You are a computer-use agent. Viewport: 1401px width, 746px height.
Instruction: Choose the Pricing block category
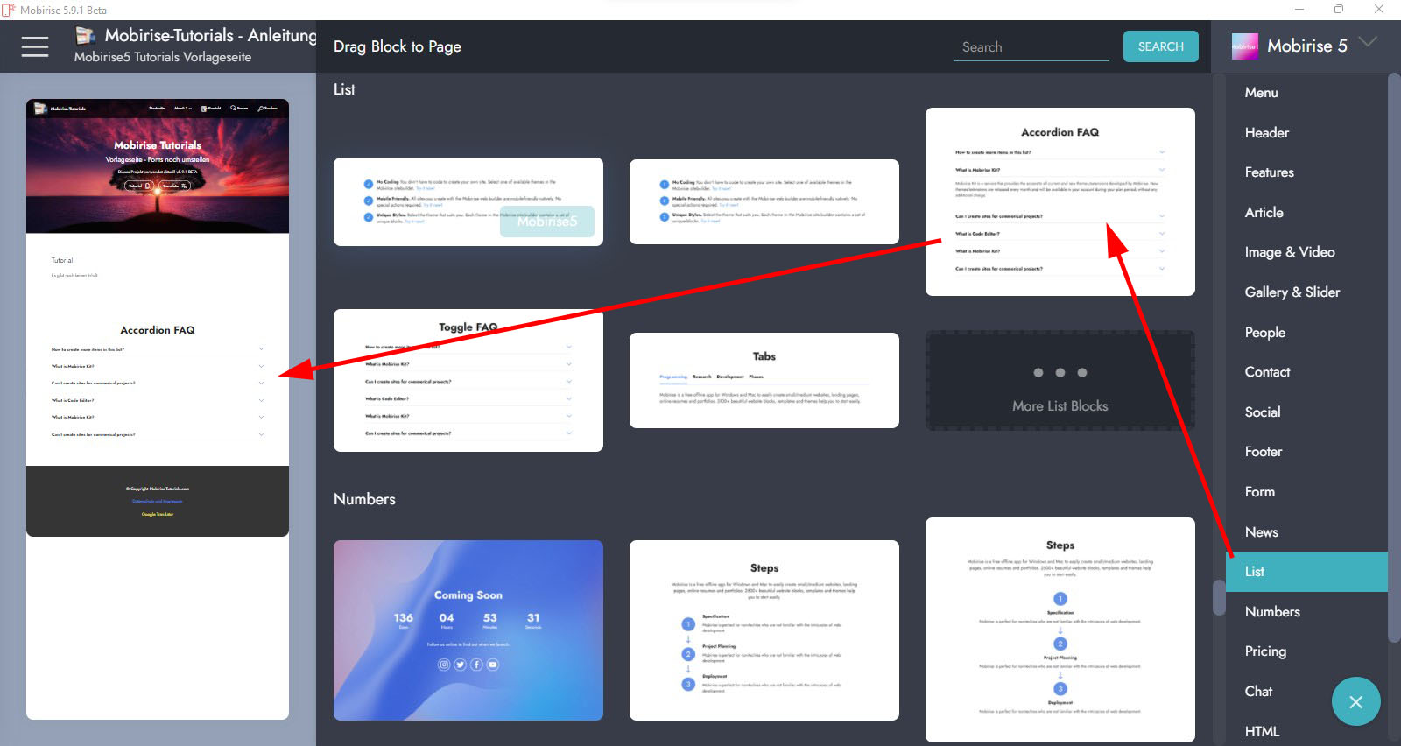coord(1265,651)
